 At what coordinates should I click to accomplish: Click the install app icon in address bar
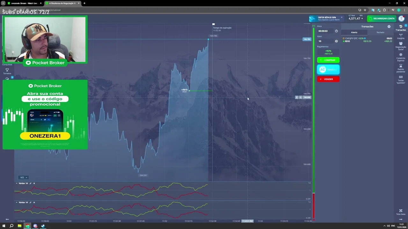[x=360, y=10]
